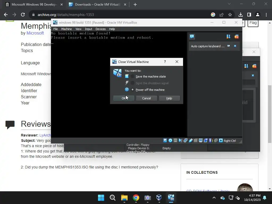The height and width of the screenshot is (204, 272).
Task: Click the virtualization features V icon
Action: 211,141
